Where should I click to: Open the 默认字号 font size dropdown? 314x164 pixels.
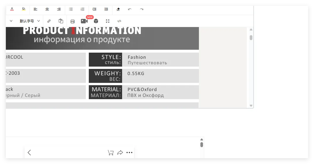point(30,21)
